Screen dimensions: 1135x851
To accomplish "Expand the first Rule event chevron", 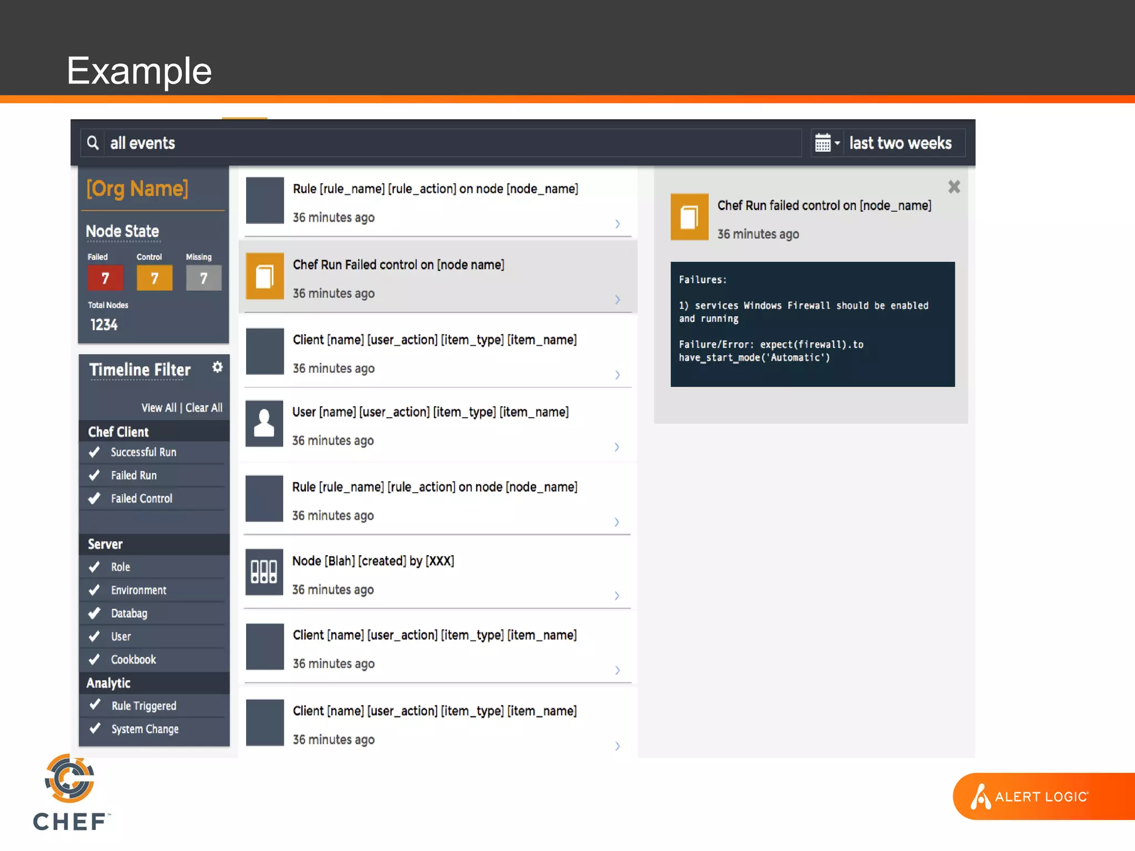I will (x=617, y=224).
